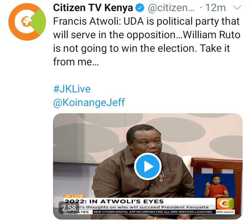Viewport: 251px width, 223px height.
Task: Expand the tweet options chevron
Action: [237, 8]
